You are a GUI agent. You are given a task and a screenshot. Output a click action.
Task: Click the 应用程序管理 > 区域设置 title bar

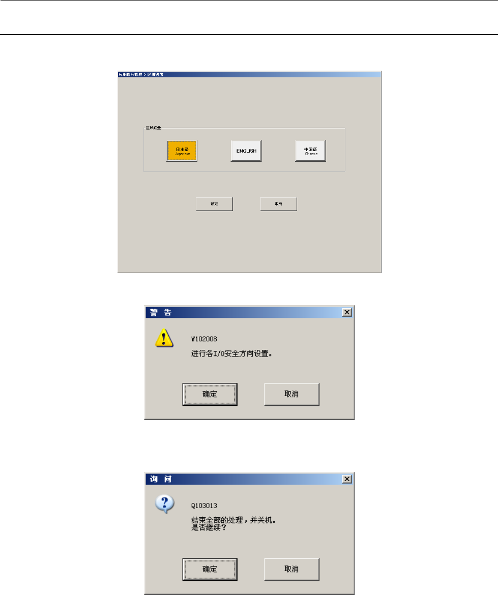tap(249, 74)
